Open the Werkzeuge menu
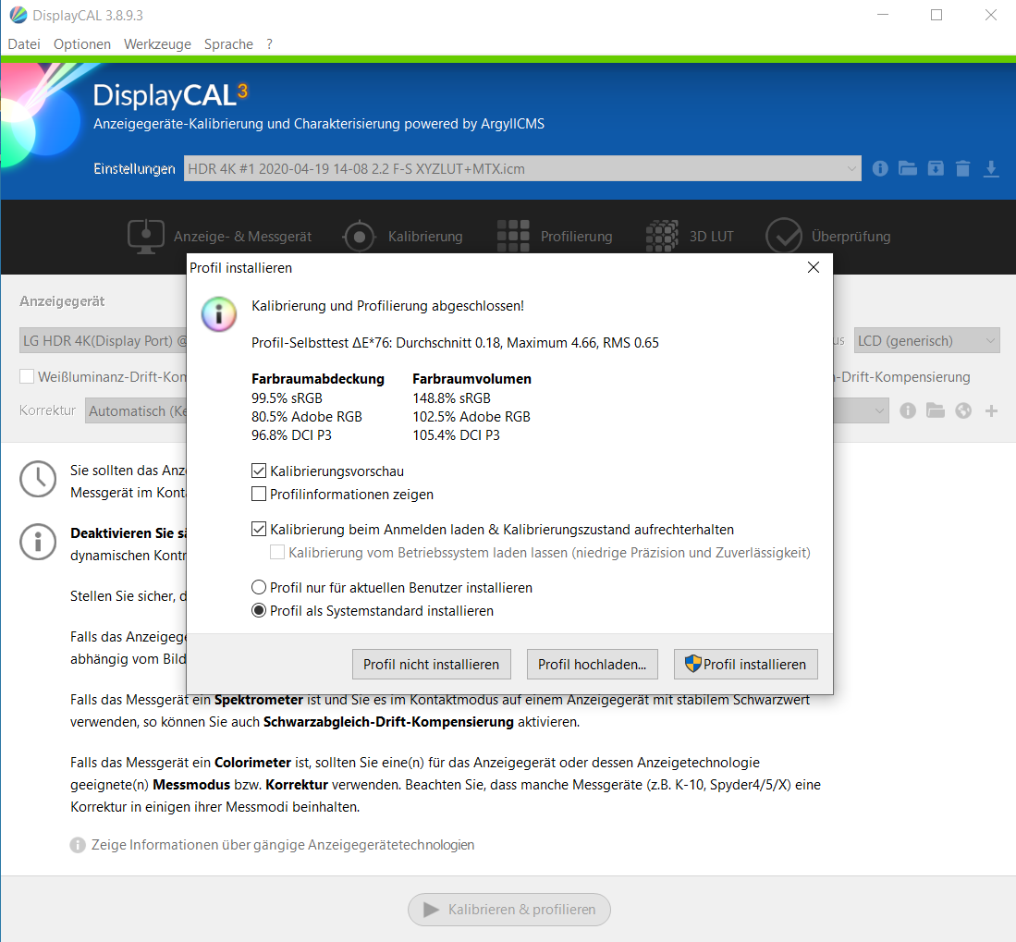The height and width of the screenshot is (942, 1016). 157,44
